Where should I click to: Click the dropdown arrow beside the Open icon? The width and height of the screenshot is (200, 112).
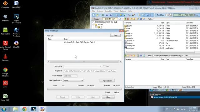click(x=100, y=15)
